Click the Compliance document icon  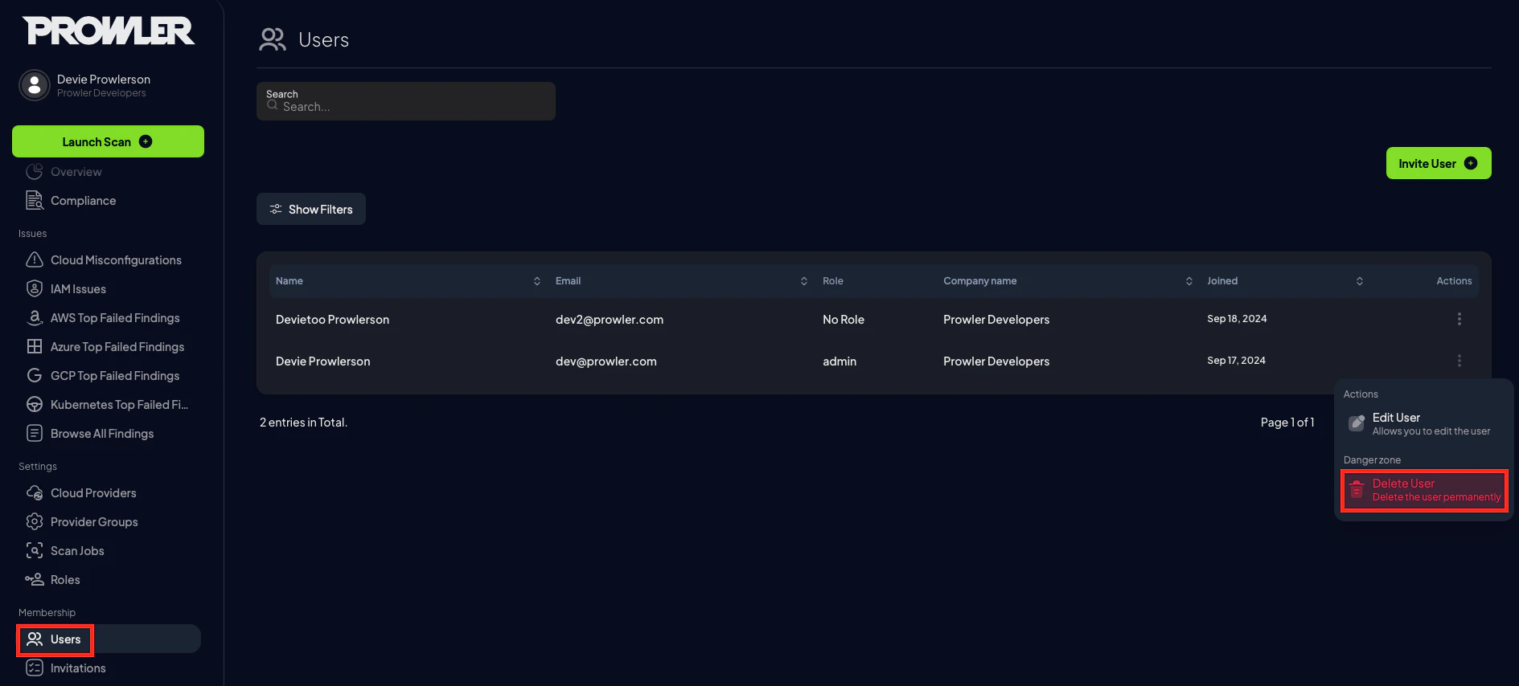[35, 201]
